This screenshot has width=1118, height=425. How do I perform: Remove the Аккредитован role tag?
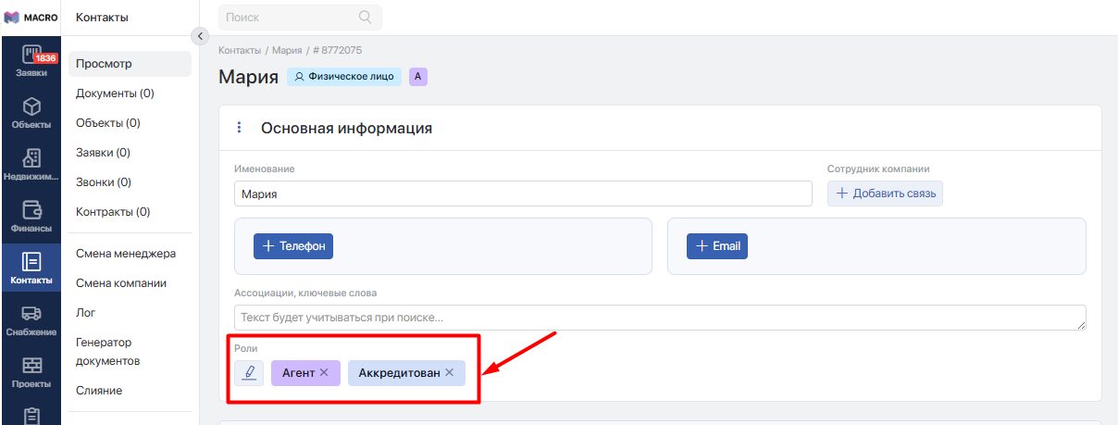click(x=449, y=372)
